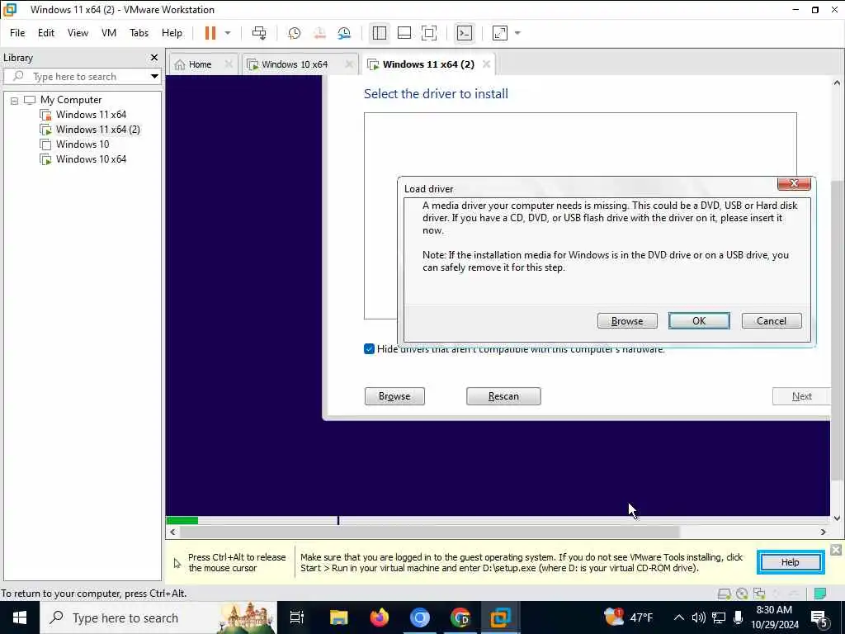This screenshot has width=845, height=634.
Task: Toggle Hide incompatible drivers checkbox
Action: (369, 349)
